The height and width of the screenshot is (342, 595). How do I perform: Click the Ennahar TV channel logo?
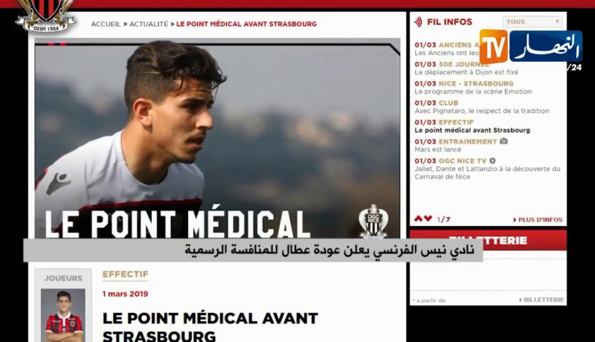(531, 47)
